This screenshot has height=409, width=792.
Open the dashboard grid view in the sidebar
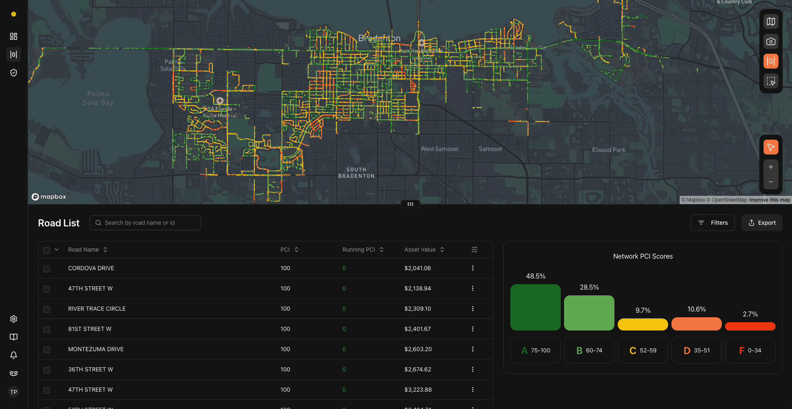click(x=13, y=36)
